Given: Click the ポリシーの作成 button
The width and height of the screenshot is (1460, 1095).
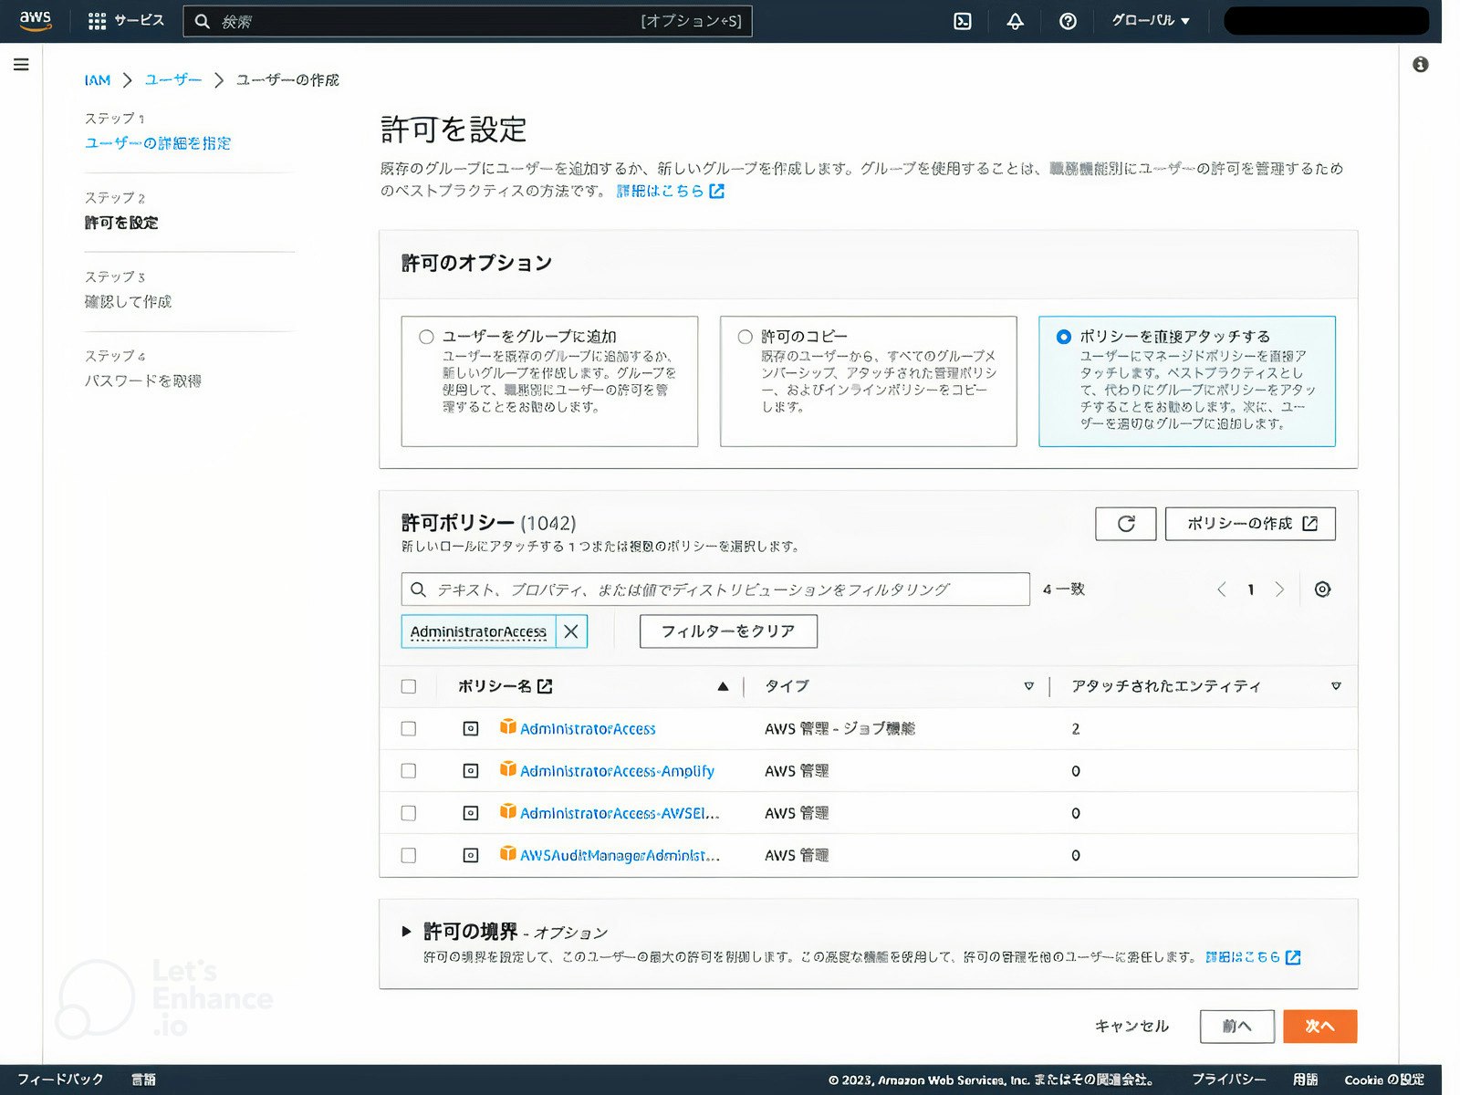Looking at the screenshot, I should [x=1250, y=524].
